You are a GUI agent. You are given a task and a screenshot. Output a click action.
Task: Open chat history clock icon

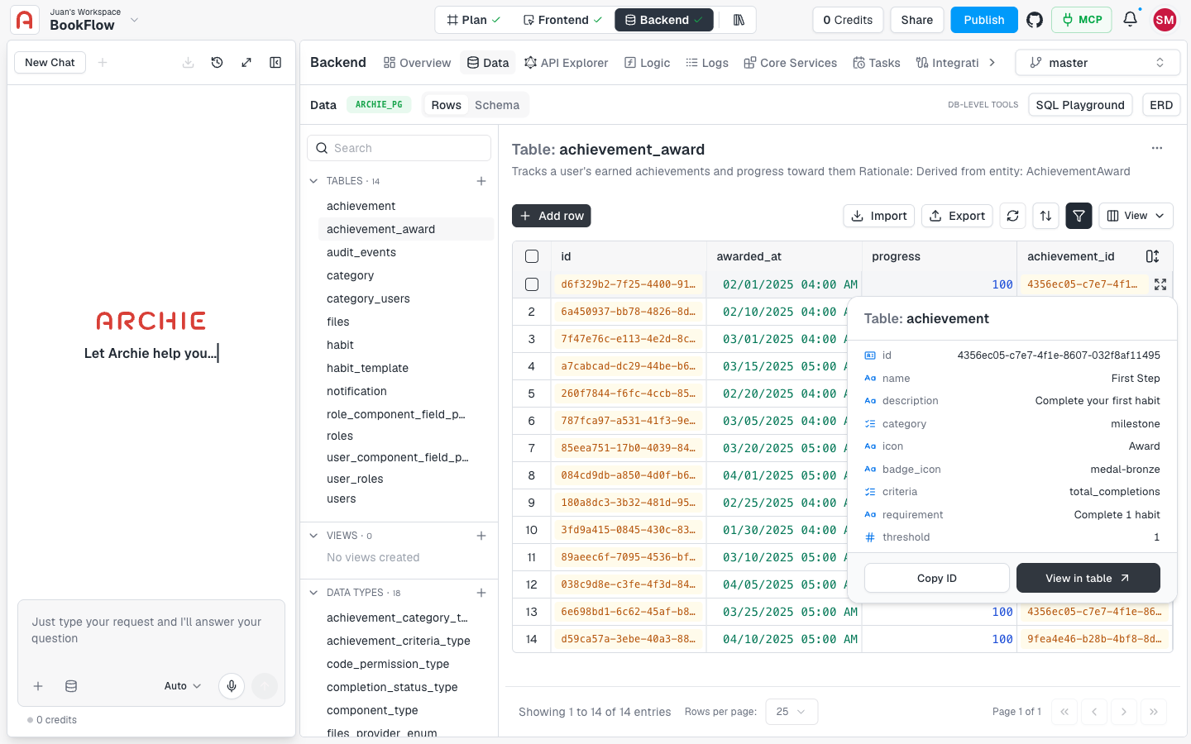tap(217, 62)
